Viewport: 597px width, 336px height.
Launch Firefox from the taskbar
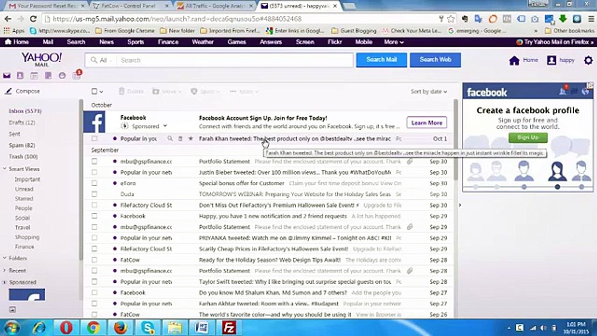(121, 328)
